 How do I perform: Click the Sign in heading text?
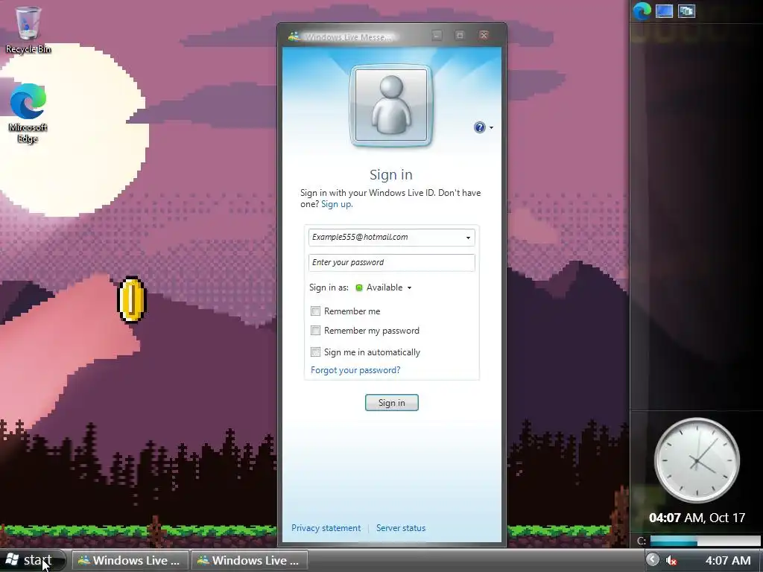point(391,174)
